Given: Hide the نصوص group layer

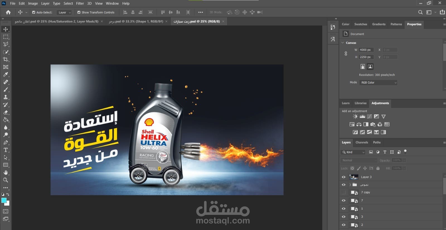Looking at the screenshot, I should click(343, 185).
